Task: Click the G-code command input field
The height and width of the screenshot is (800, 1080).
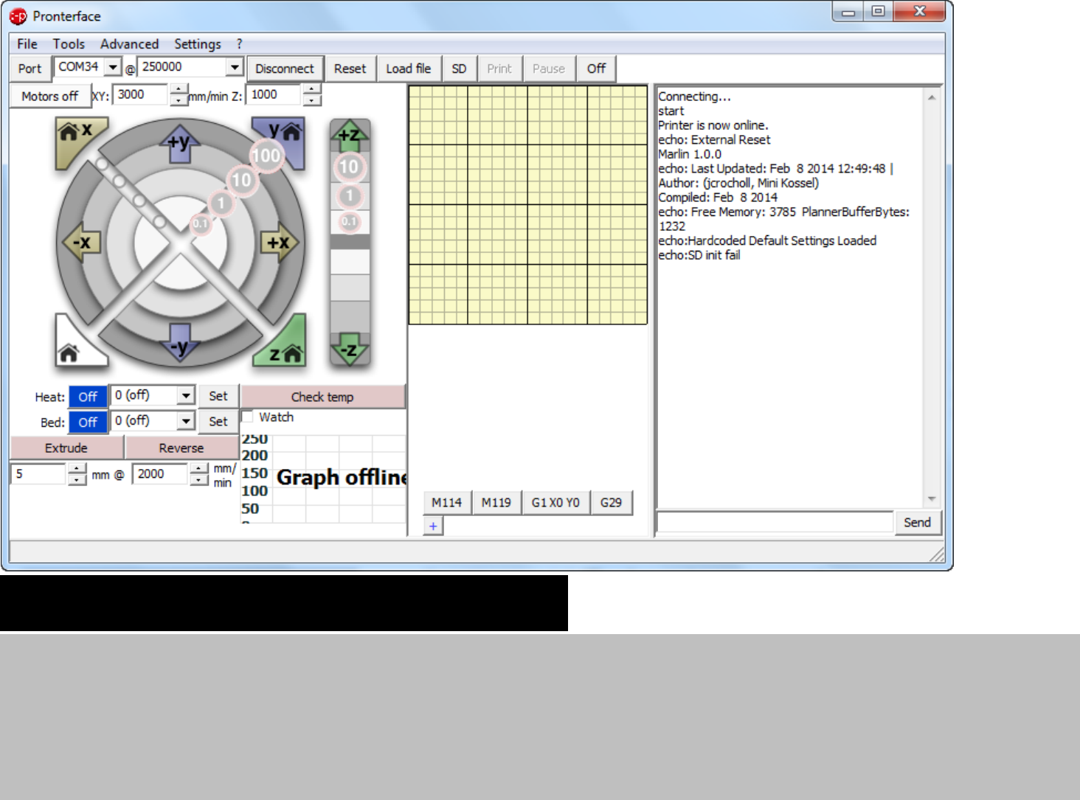Action: (x=774, y=522)
